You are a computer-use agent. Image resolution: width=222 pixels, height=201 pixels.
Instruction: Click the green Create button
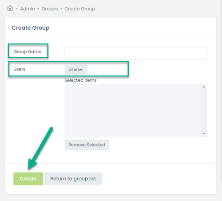28,179
